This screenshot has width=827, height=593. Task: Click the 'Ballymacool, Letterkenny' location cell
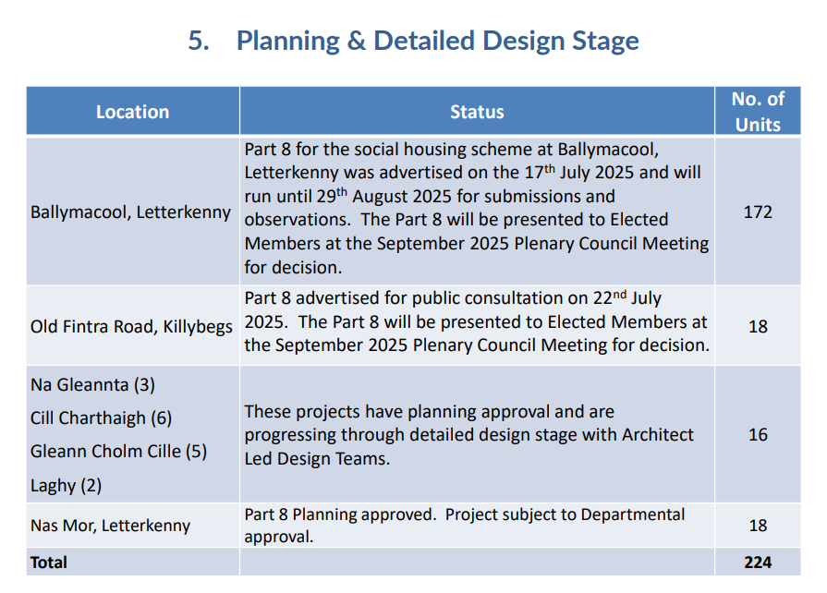tap(130, 212)
